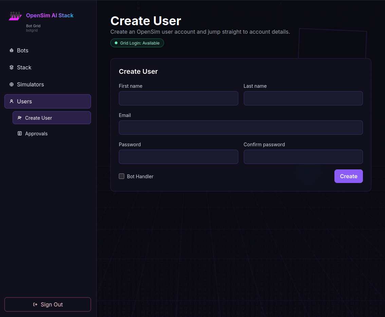
Task: Click the green Grid Login status dot
Action: 116,43
